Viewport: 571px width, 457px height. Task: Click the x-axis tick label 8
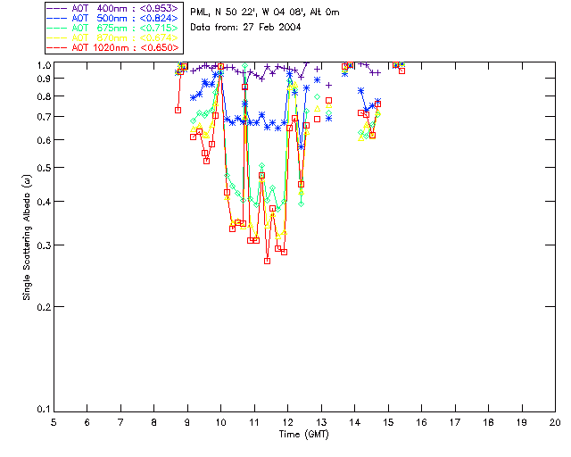[154, 422]
